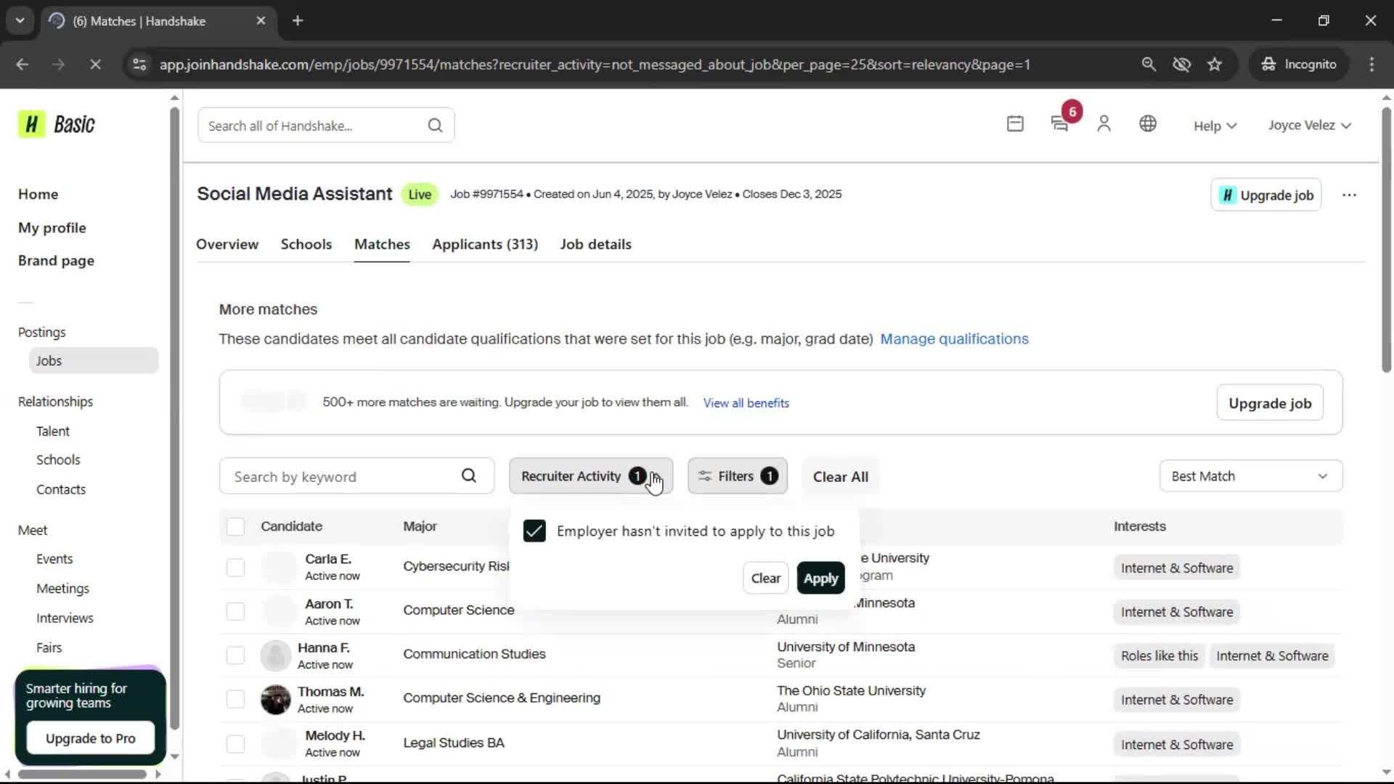Click the search magnifier in Handshake search
1394x784 pixels.
tap(435, 126)
